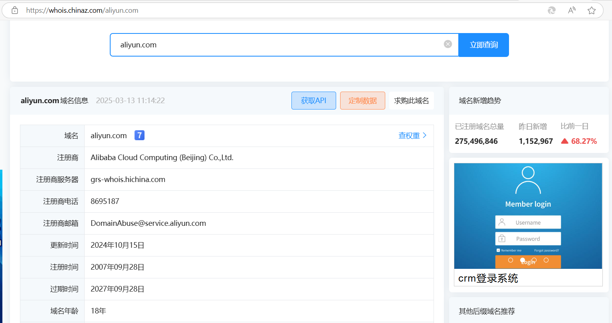Select the registrar phone 8695187
The height and width of the screenshot is (323, 612).
(x=105, y=201)
